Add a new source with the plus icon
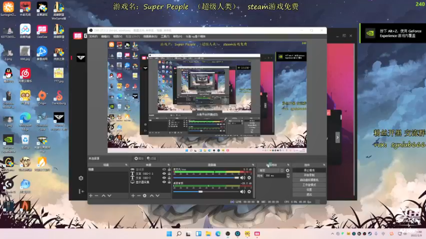 [x=133, y=195]
